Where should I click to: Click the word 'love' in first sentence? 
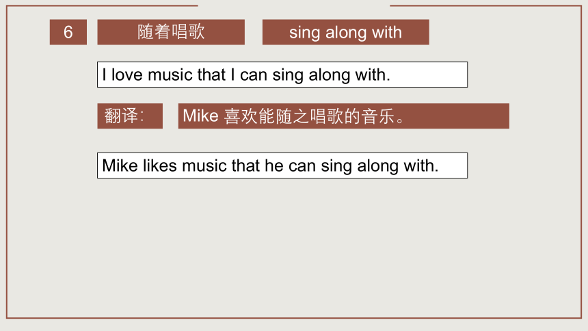pyautogui.click(x=127, y=75)
